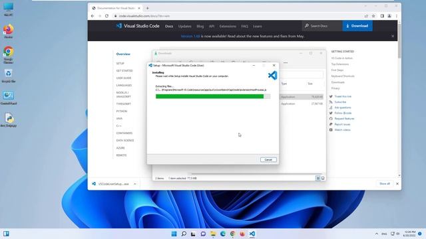This screenshot has width=426, height=239.
Task: Open Top Extensions link
Action: pos(340,64)
